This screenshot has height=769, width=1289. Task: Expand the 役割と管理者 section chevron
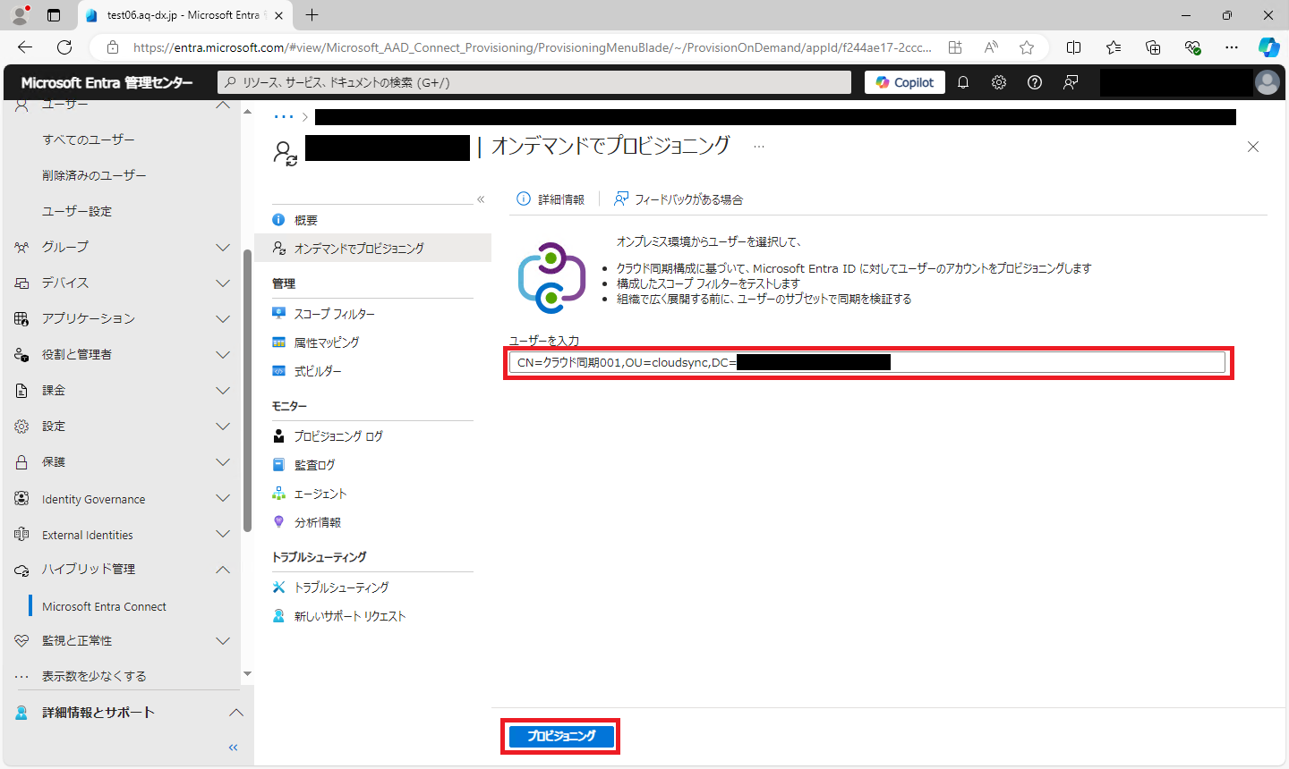point(223,354)
